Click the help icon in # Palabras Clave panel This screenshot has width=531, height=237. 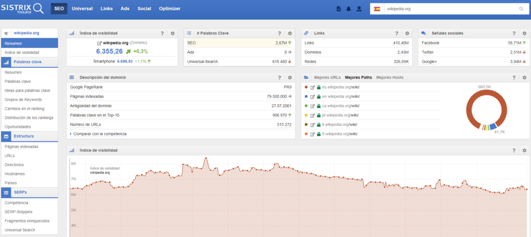[280, 34]
